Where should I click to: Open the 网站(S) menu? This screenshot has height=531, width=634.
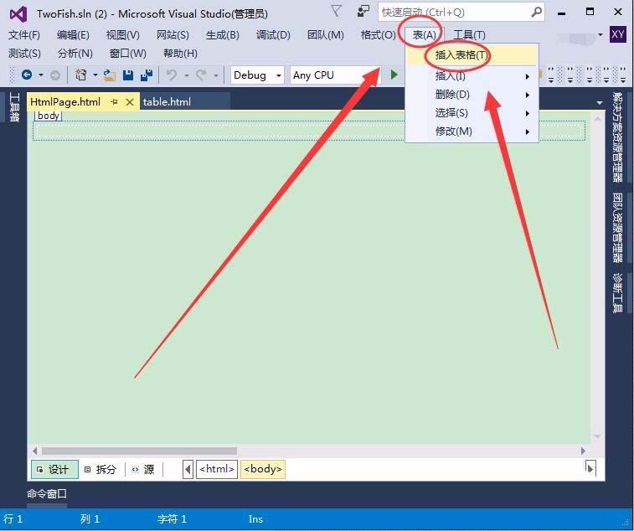[173, 35]
